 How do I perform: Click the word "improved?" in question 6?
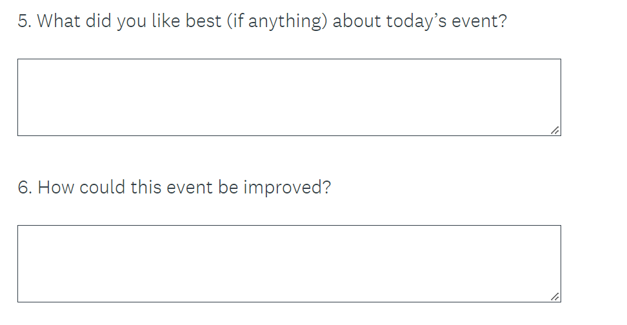287,188
